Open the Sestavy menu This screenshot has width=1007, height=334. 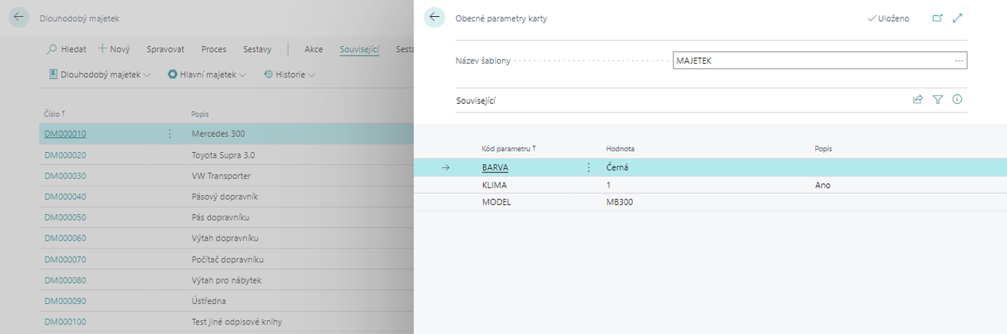coord(257,49)
